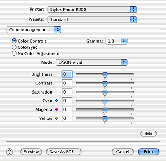
Task: Expand the Presets Standard dropdown
Action: (92, 19)
